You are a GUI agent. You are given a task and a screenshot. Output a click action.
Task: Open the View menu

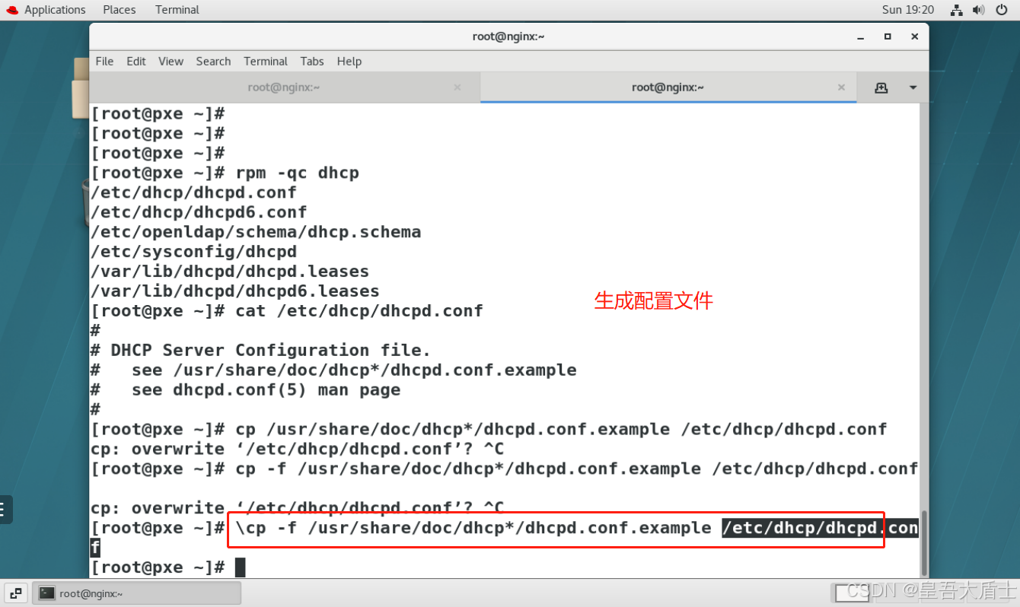[171, 62]
